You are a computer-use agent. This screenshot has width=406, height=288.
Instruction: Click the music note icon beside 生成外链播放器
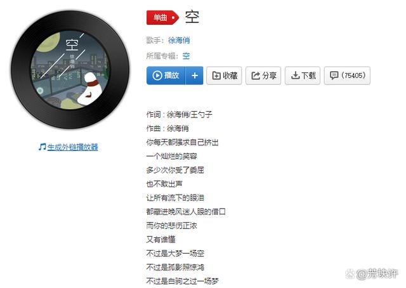click(x=43, y=147)
